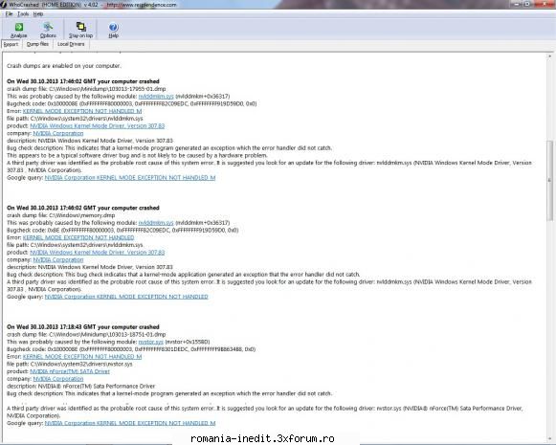Click the scrollbar up arrow
The image size is (556, 445).
tap(549, 56)
